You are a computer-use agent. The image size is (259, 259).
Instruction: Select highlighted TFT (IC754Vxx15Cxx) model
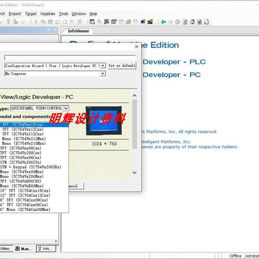34,124
